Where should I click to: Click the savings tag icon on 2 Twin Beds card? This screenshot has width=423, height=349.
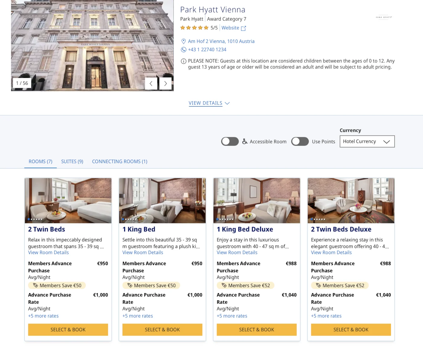[x=35, y=285]
